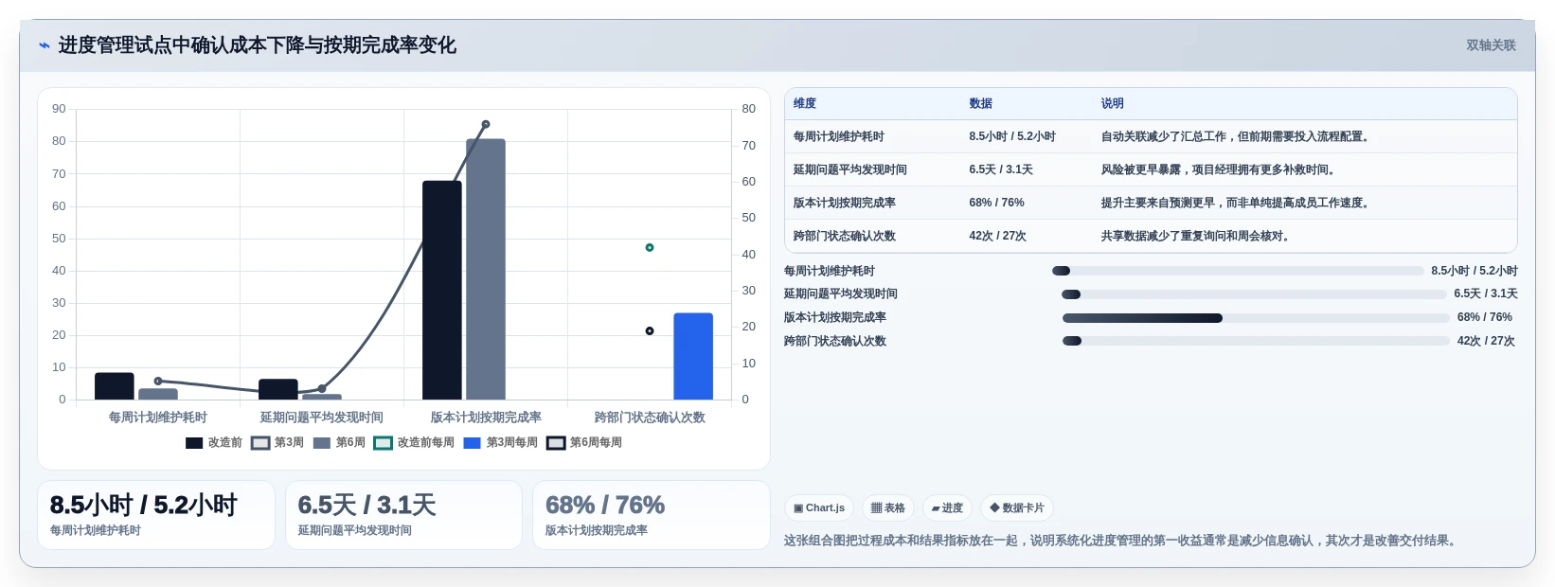Click the blue lightning icon beside the title

pos(44,45)
